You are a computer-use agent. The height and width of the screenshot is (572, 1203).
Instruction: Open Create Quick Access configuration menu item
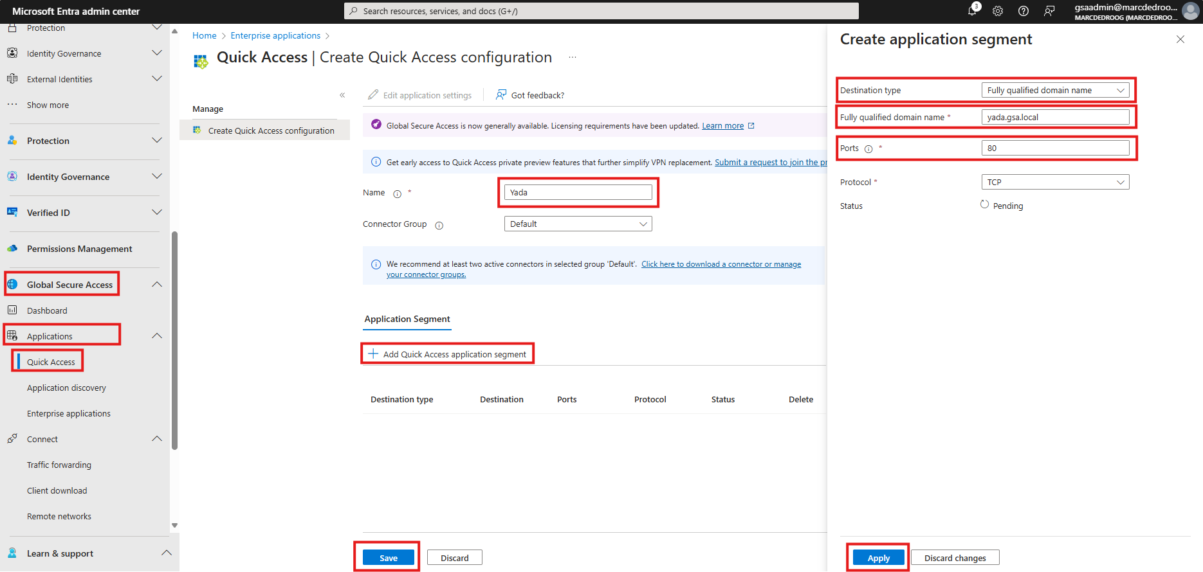coord(265,130)
